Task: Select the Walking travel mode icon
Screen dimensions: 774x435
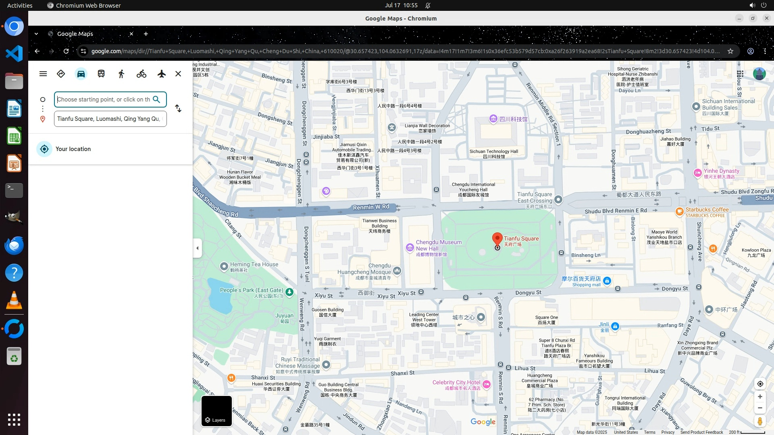Action: click(121, 74)
